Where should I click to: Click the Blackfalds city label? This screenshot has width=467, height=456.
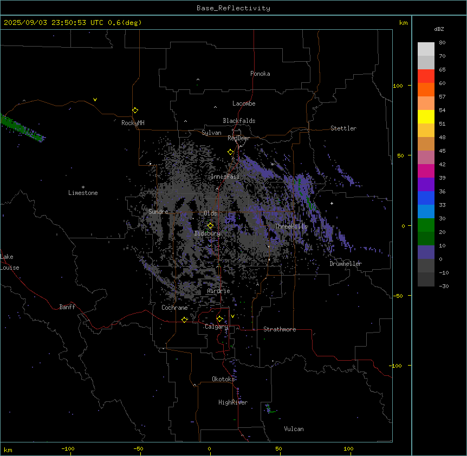[239, 121]
